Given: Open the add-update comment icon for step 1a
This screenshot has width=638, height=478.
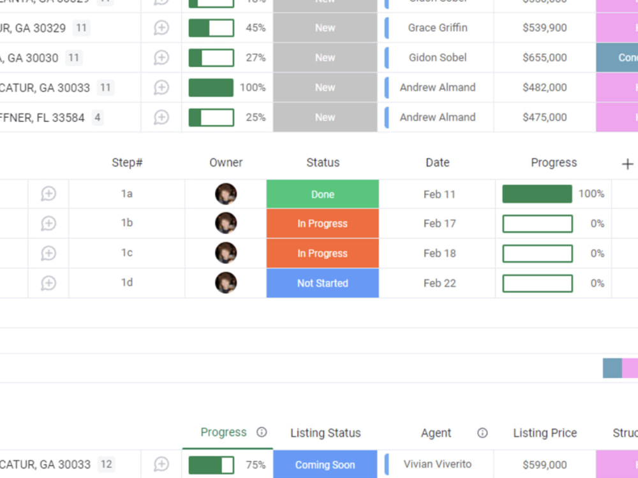Looking at the screenshot, I should pyautogui.click(x=48, y=194).
